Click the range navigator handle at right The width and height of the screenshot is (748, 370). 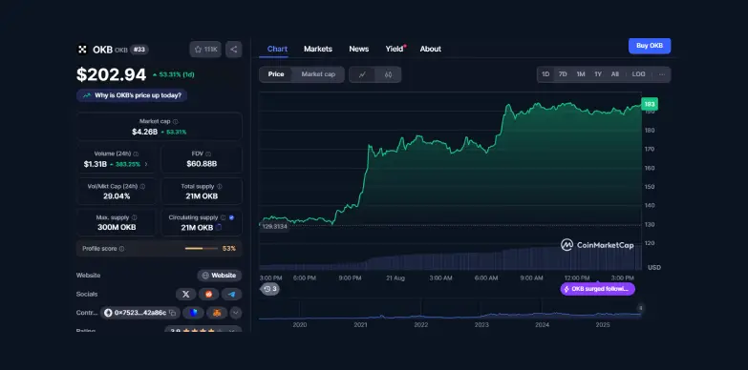point(641,308)
